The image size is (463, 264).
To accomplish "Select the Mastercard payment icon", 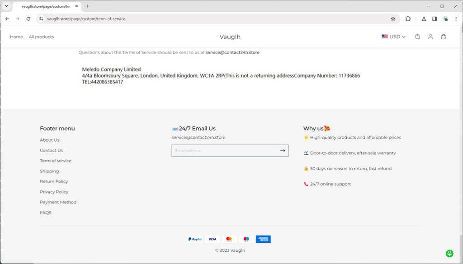I will click(229, 239).
